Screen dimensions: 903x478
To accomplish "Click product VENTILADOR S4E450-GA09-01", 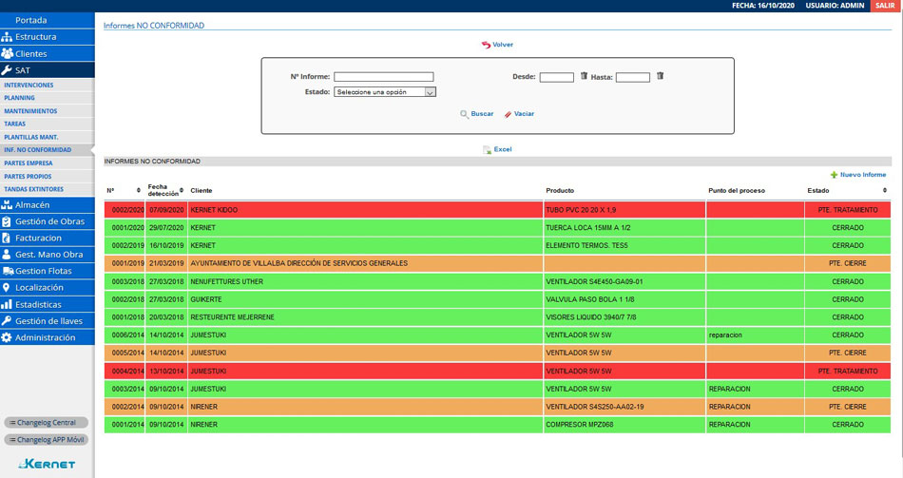I will (x=594, y=281).
